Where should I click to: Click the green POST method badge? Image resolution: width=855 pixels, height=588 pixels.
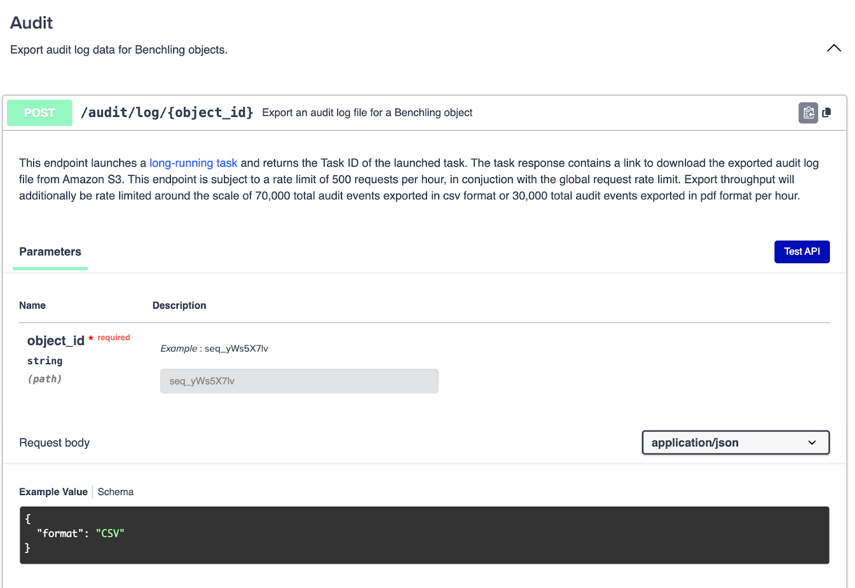click(40, 113)
